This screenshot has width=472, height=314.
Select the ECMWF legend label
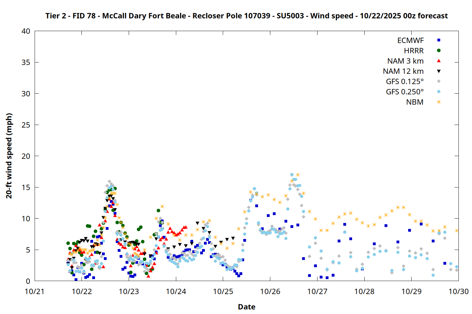[x=410, y=41]
